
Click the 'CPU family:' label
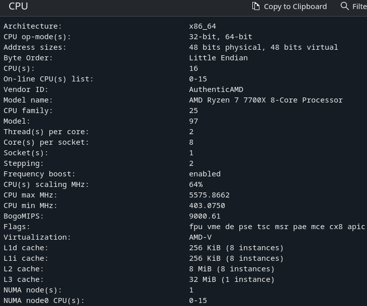coord(28,111)
